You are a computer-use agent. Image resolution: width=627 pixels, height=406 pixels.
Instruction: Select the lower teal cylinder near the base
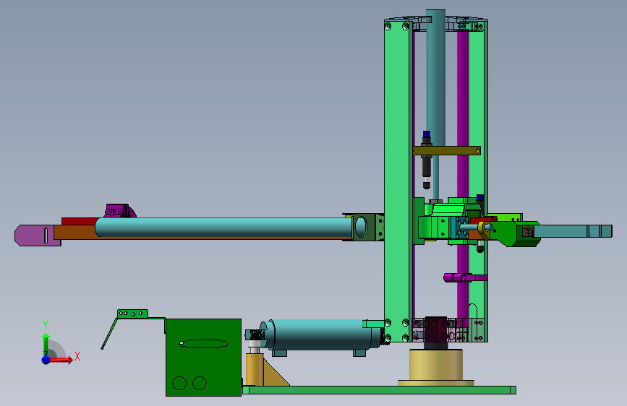coord(320,335)
